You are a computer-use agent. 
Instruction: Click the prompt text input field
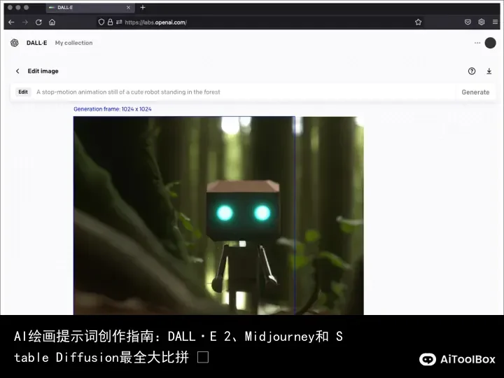coord(244,92)
